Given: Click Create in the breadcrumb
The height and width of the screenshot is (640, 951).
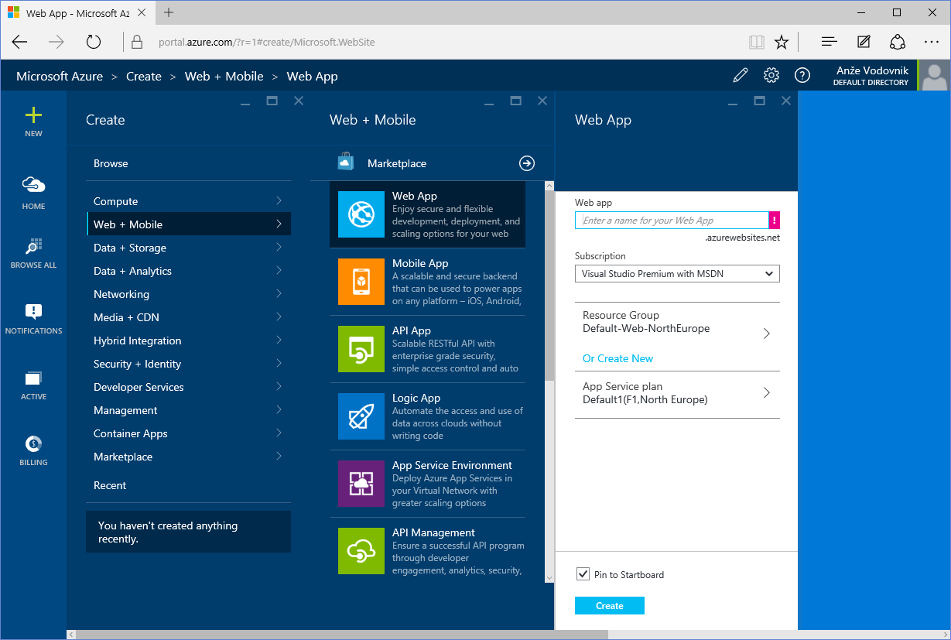Looking at the screenshot, I should [x=144, y=76].
